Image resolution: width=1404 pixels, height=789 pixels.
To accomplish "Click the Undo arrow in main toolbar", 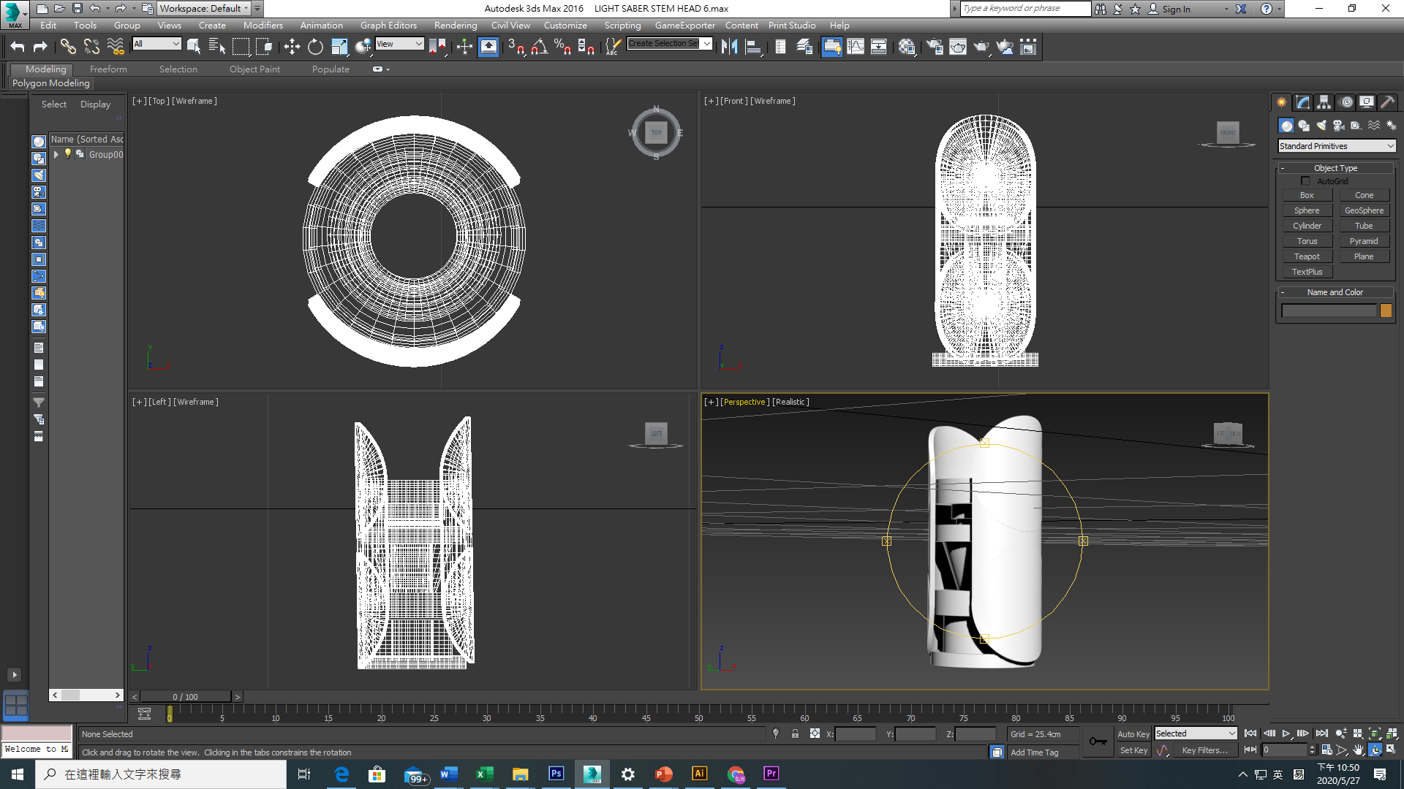I will coord(18,47).
